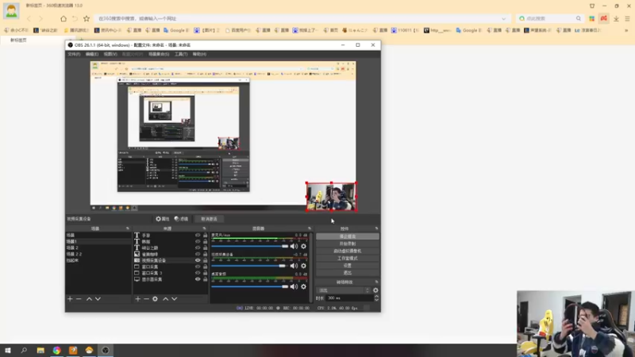This screenshot has height=357, width=635.
Task: Remove the selected scene with minus icon
Action: (79, 299)
